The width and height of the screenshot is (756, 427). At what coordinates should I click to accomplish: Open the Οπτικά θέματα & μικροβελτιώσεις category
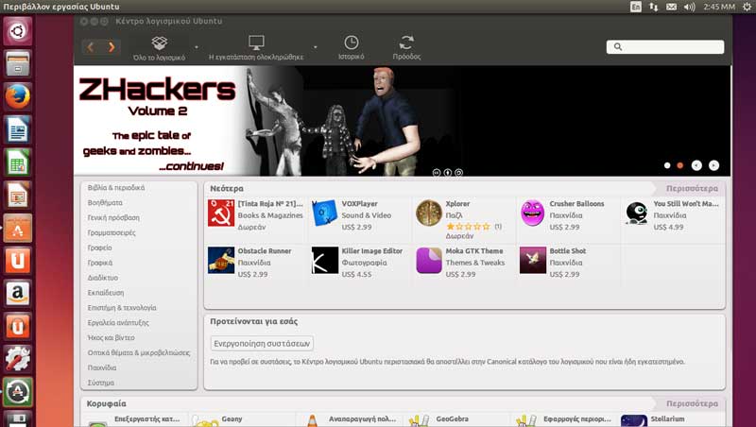point(139,352)
